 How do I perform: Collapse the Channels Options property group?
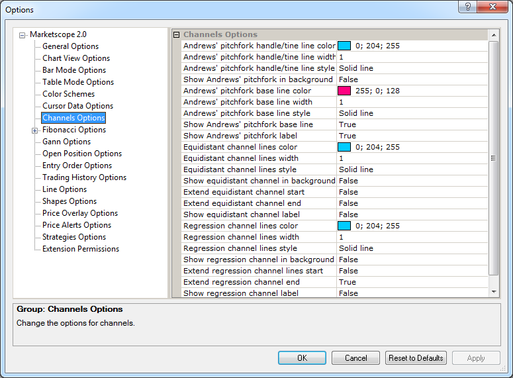[176, 34]
